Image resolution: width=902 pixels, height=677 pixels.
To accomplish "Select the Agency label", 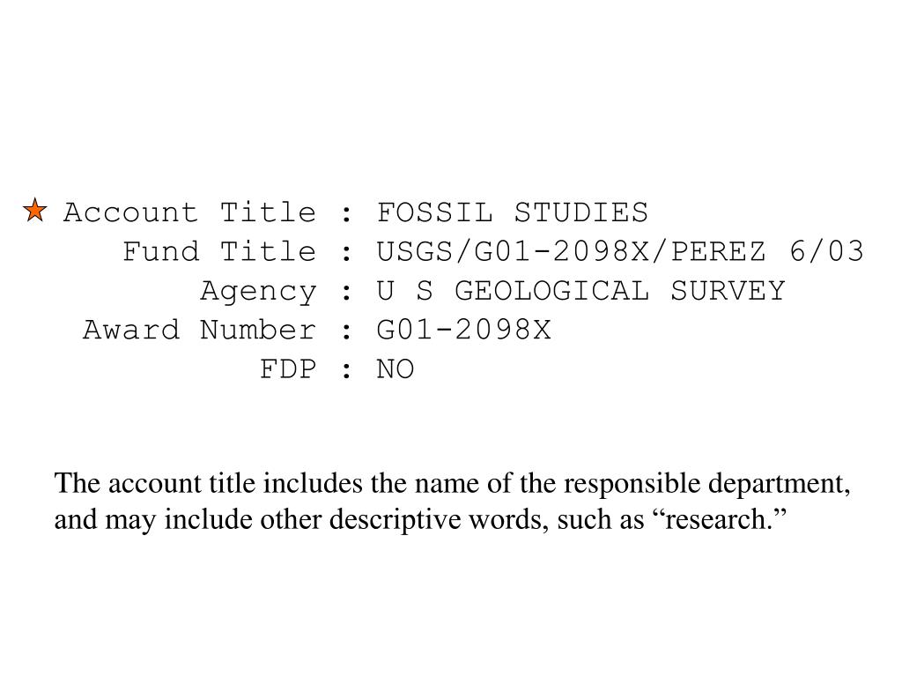I will click(258, 291).
